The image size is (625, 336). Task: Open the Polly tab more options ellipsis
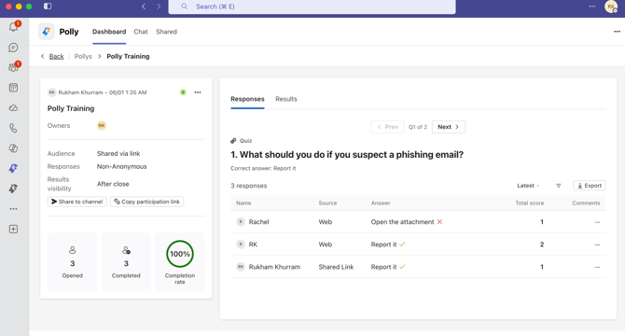(617, 32)
